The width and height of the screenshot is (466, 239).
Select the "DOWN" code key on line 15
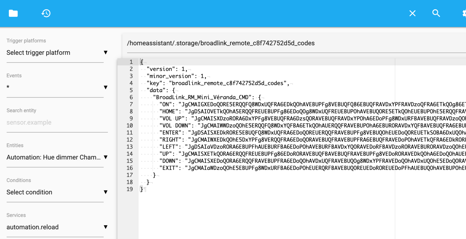pyautogui.click(x=169, y=161)
